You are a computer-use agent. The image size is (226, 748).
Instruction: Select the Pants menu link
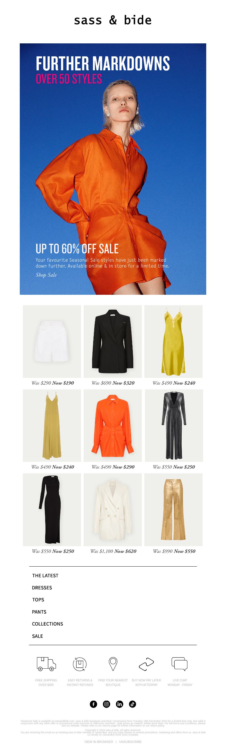[x=39, y=612]
